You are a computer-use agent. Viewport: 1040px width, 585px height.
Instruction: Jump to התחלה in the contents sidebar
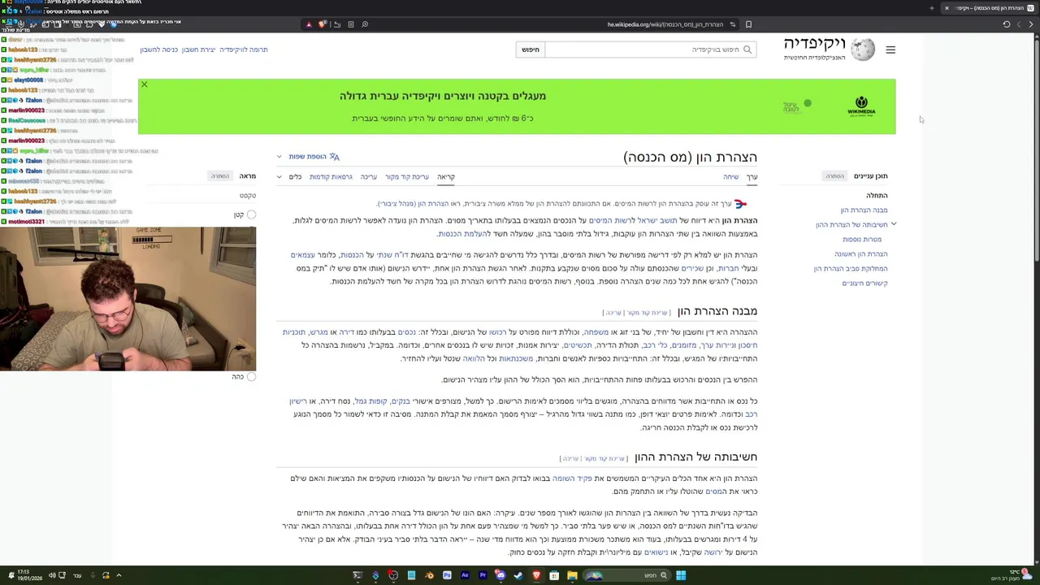(877, 196)
